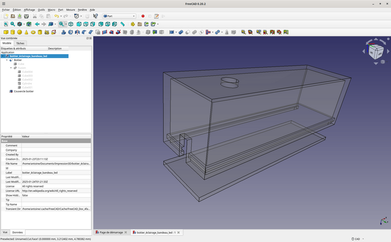Create a new document
Viewport: 391px width, 242px height.
click(6, 16)
